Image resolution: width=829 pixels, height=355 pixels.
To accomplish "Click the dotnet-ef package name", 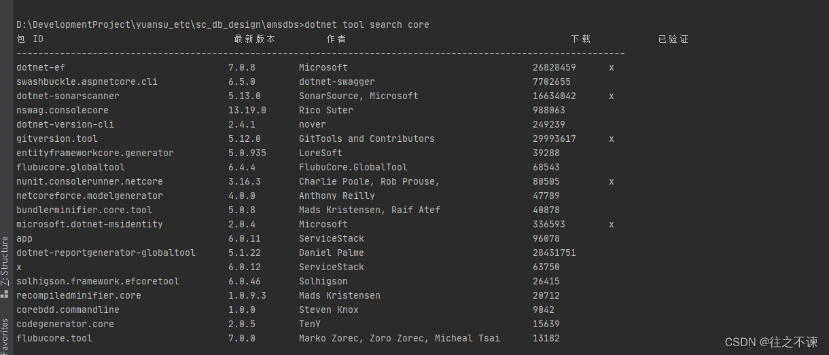I will point(41,67).
